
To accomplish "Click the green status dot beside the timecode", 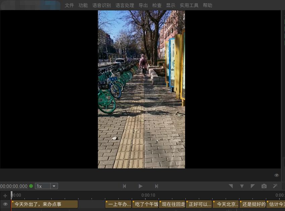I will (31, 186).
